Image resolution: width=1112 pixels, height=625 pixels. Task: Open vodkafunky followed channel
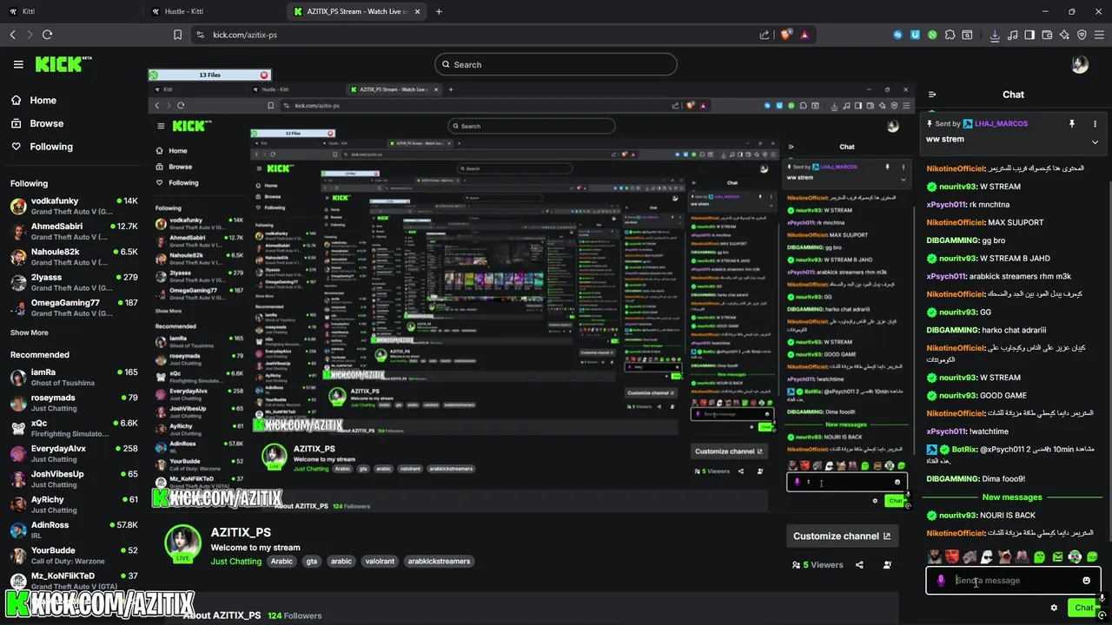coord(74,206)
